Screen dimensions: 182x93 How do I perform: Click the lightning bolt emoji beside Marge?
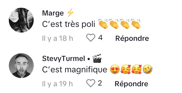point(70,13)
